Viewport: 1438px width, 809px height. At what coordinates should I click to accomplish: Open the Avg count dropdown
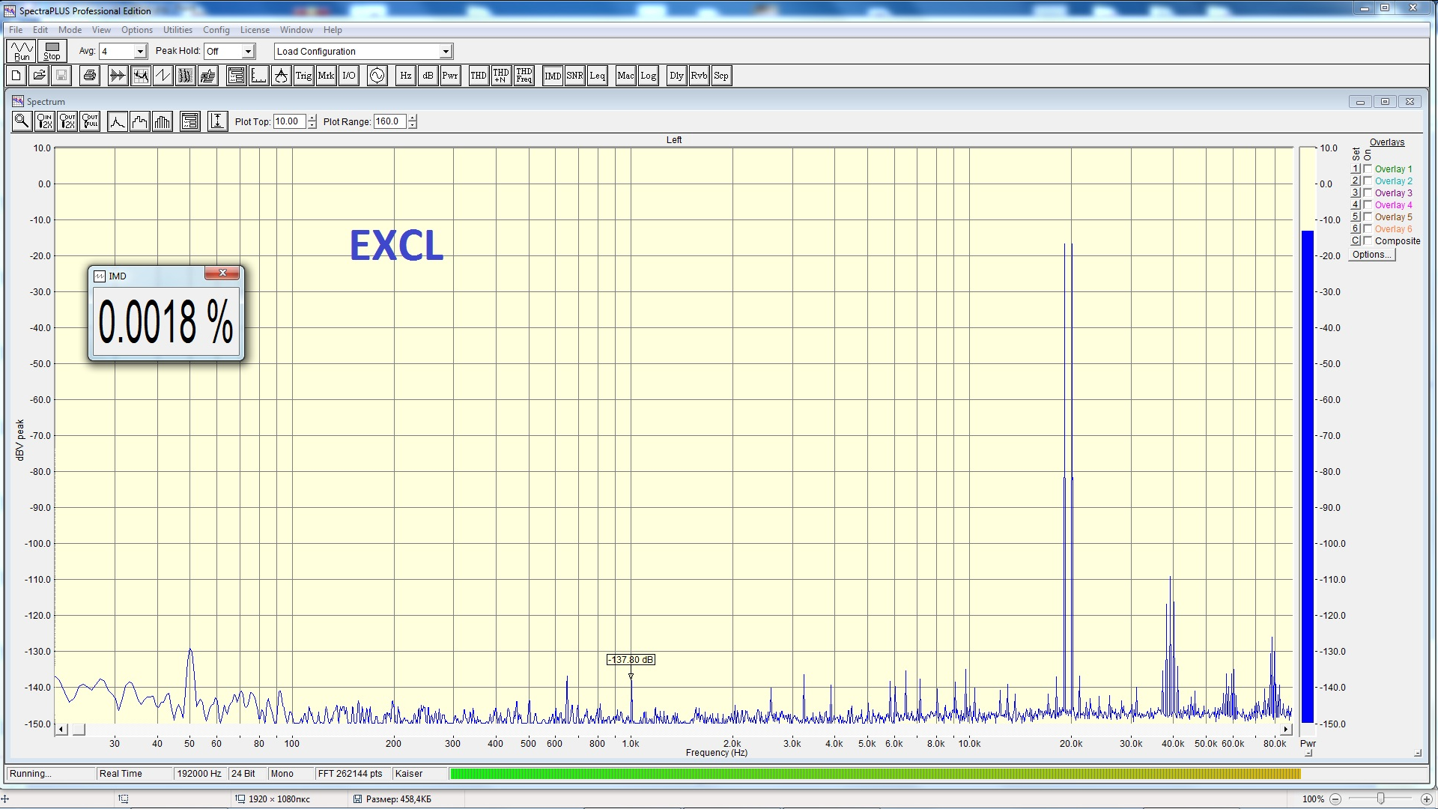click(140, 52)
